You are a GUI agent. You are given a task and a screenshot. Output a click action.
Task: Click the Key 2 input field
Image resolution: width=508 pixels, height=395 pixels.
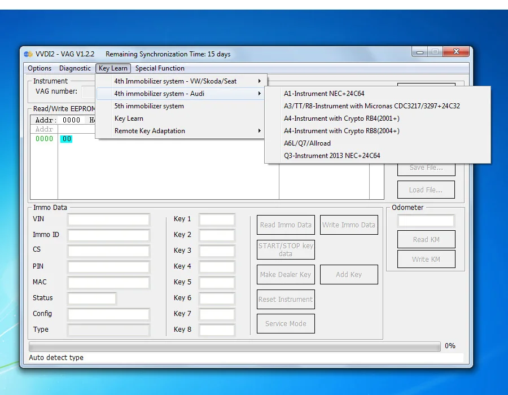pyautogui.click(x=217, y=235)
